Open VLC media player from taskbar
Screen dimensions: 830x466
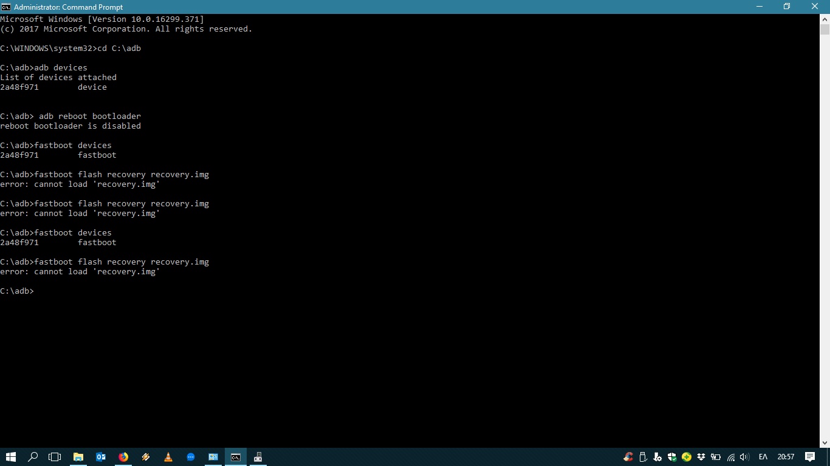pyautogui.click(x=168, y=457)
